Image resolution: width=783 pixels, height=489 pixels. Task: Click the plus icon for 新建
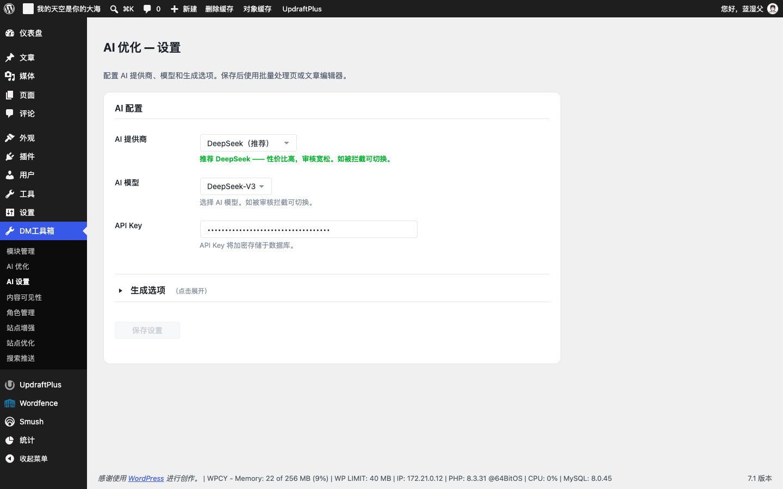[175, 9]
